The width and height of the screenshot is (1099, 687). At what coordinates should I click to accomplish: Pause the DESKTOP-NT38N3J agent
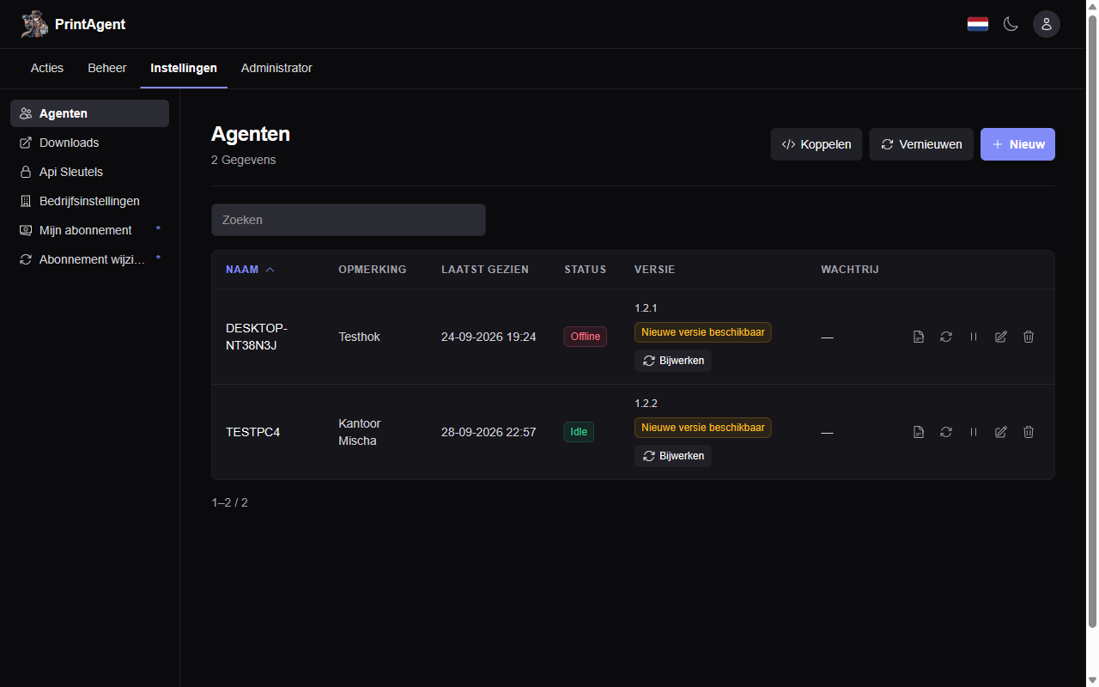(x=974, y=337)
